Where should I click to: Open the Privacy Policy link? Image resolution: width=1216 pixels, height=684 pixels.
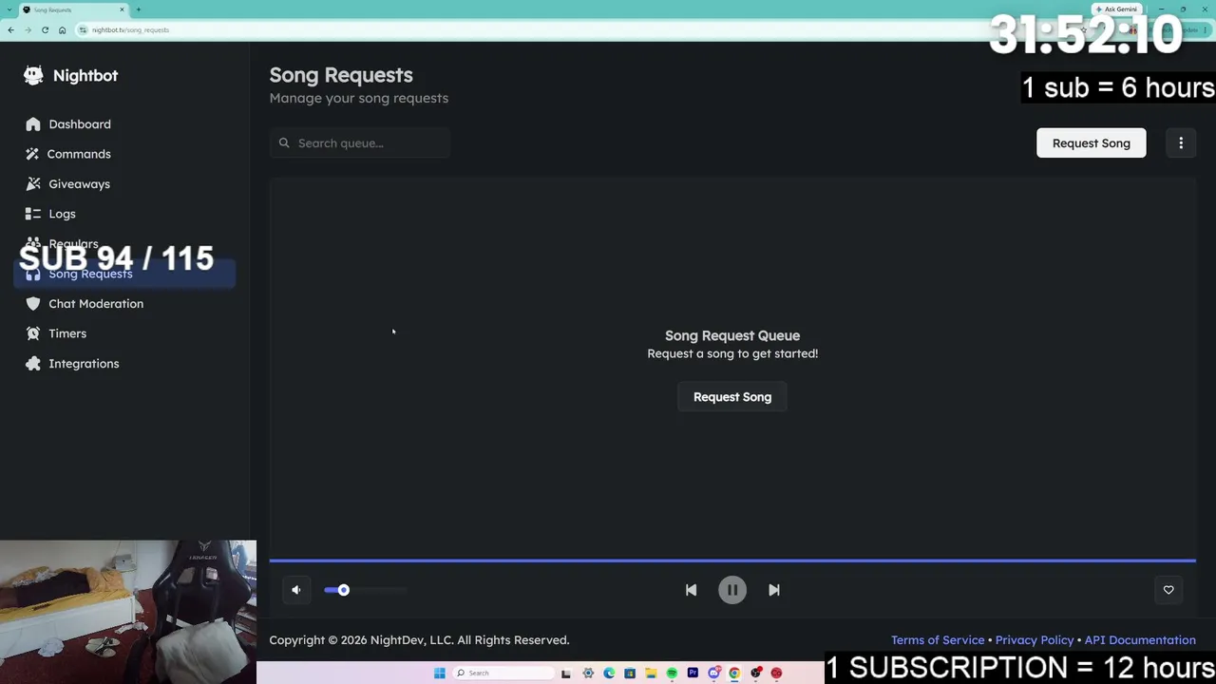[x=1035, y=640]
